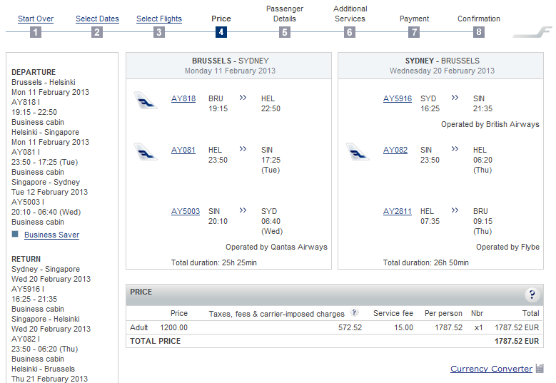Open flight AY5003 details

coord(186,211)
